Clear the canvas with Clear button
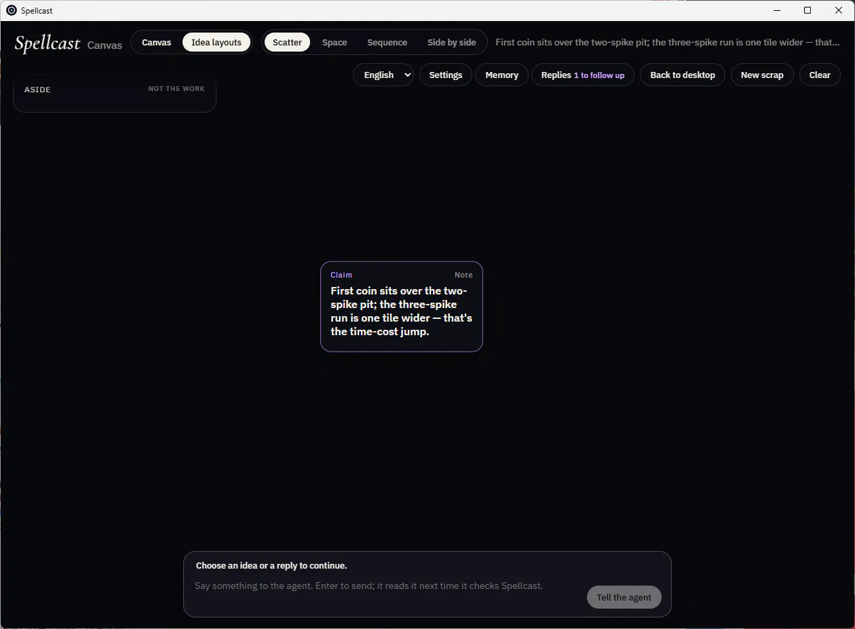This screenshot has height=629, width=855. coord(820,75)
